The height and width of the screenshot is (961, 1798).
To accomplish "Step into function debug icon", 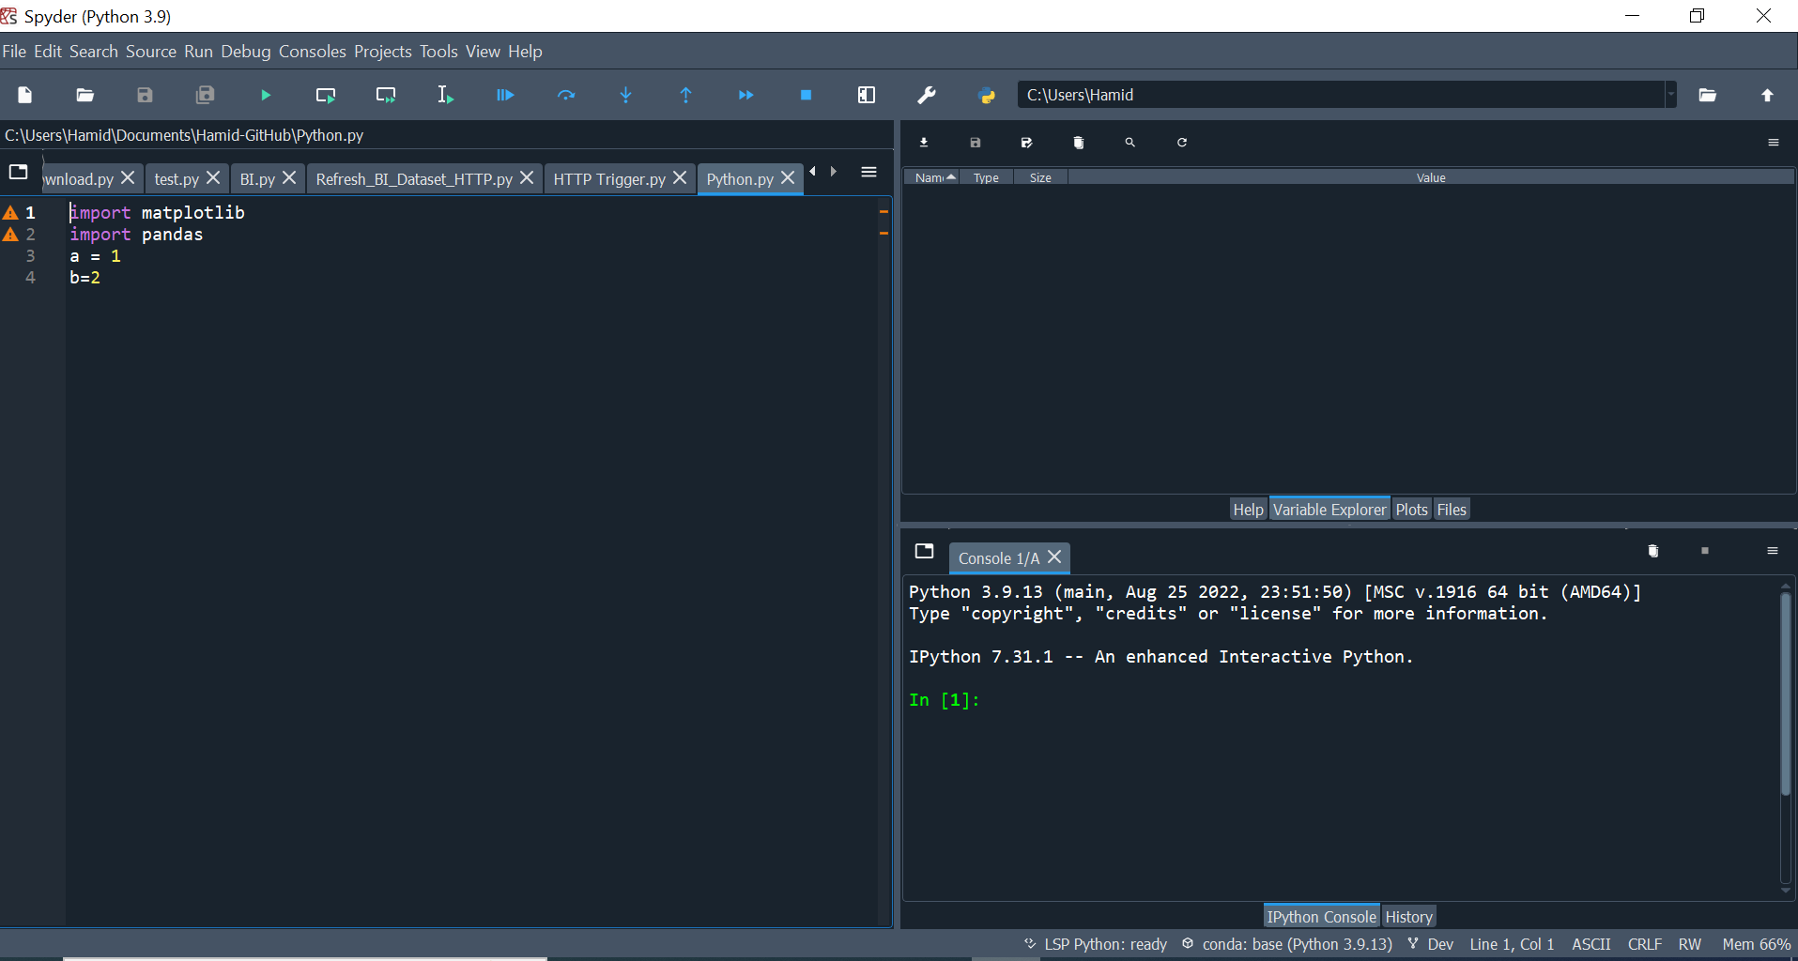I will [626, 95].
